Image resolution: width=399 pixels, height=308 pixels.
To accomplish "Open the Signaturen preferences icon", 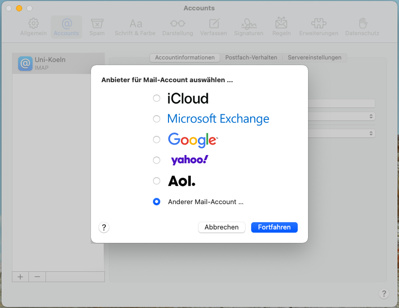I will pos(249,24).
